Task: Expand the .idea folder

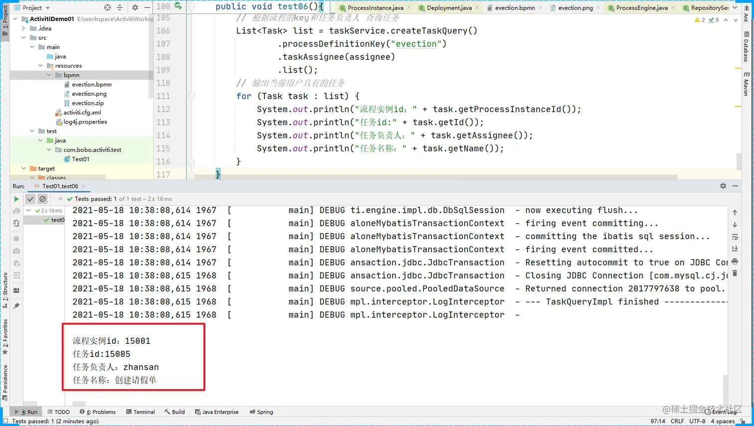Action: pos(23,28)
